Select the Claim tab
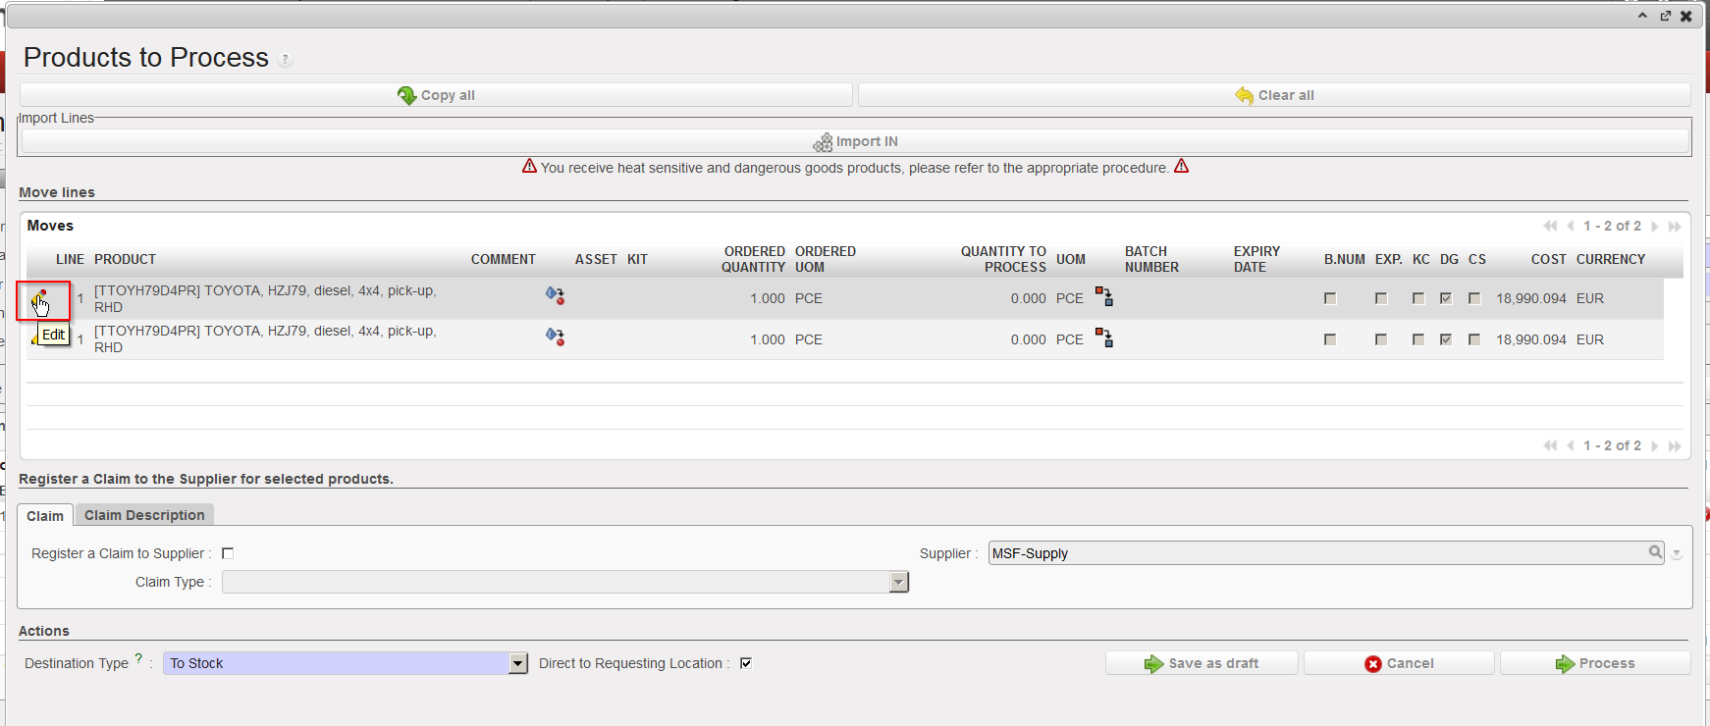1710x726 pixels. 45,516
